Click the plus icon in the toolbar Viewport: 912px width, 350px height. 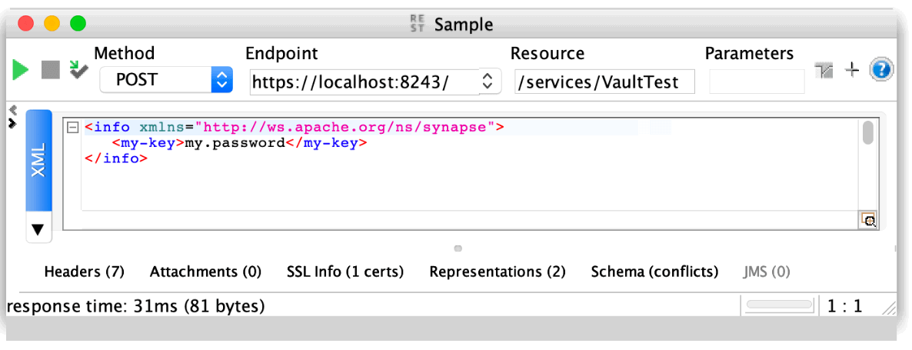pos(852,71)
